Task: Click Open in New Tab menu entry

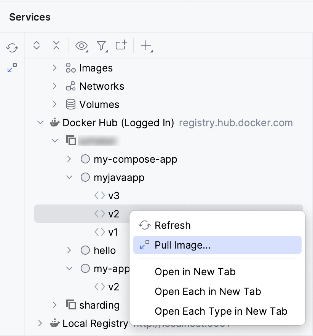Action: (195, 271)
